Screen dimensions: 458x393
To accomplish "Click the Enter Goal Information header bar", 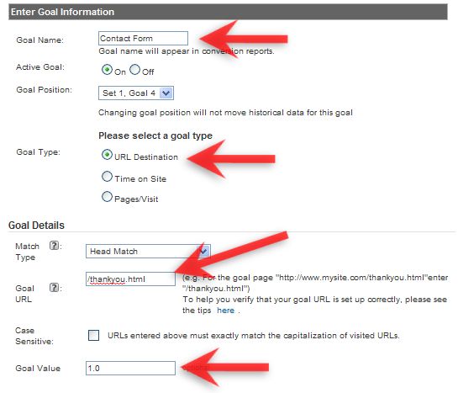I will coord(228,12).
